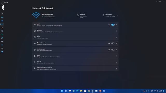Viewport: 166px width, 93px height.
Task: Open the Accounts category via the person icon
Action: click(2, 34)
